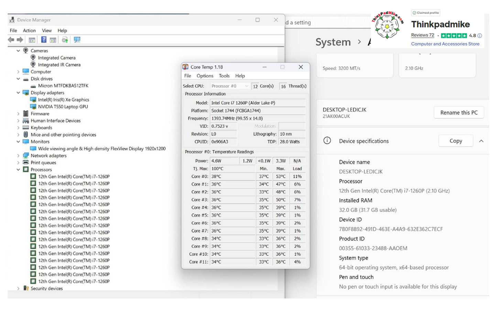Click Scan for hardware changes icon
This screenshot has height=312, width=497.
pos(77,40)
